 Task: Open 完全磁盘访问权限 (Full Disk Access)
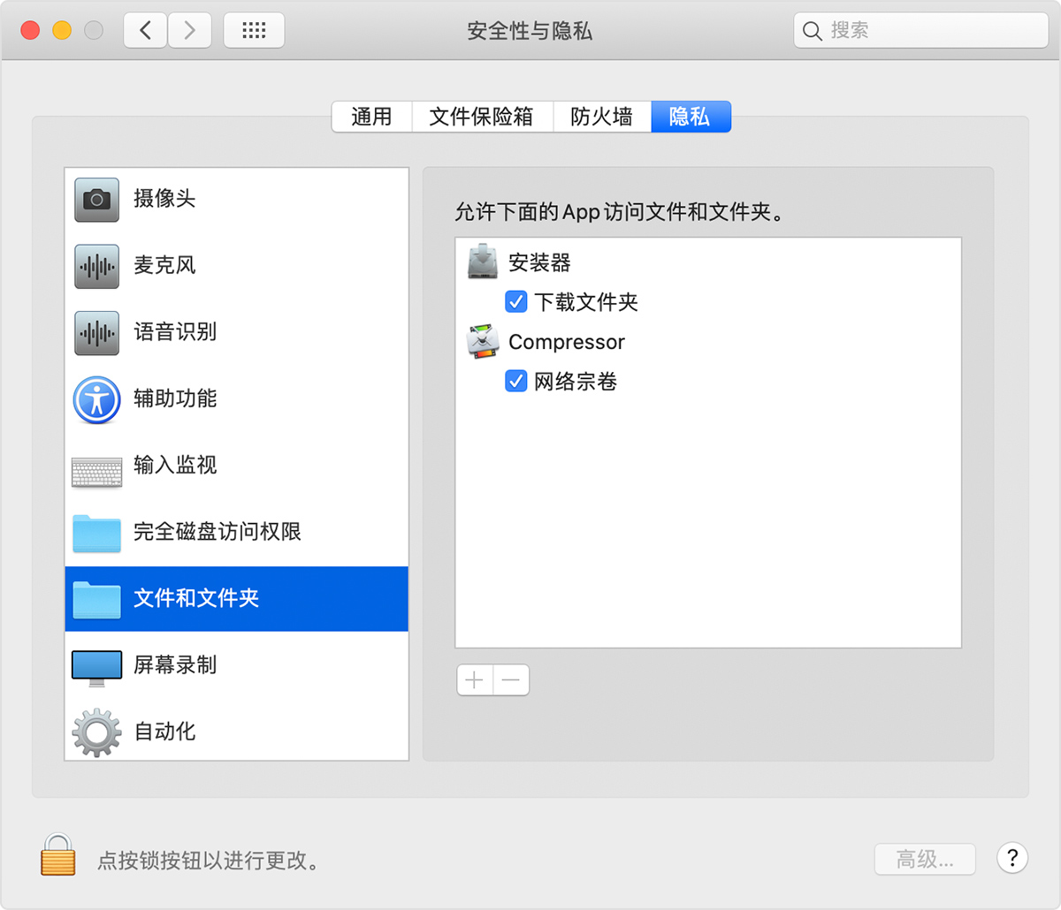(96, 532)
